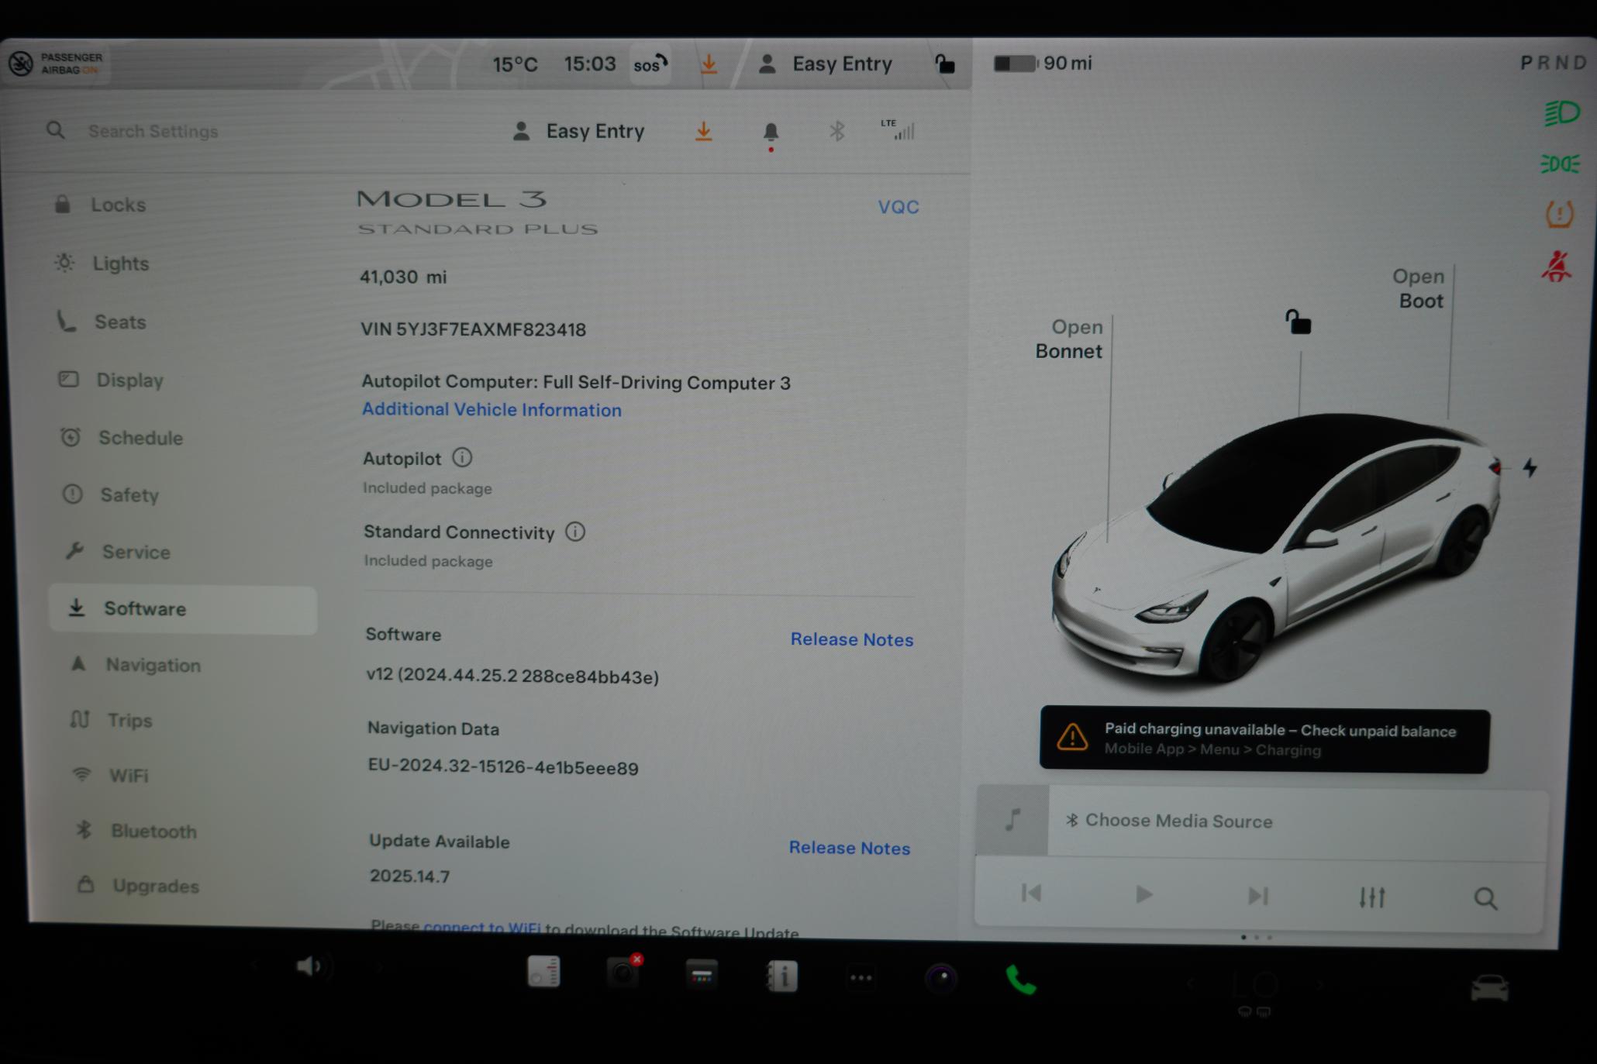Tap the connect to WiFi link

click(x=482, y=928)
